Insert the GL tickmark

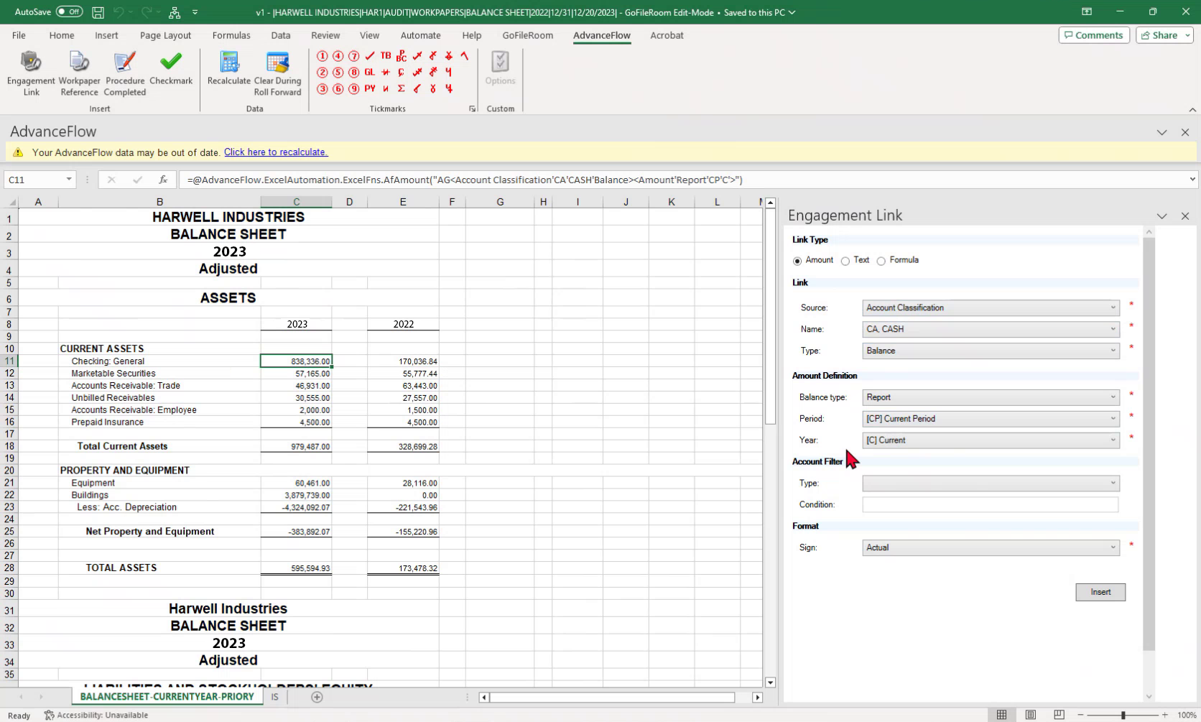tap(369, 72)
